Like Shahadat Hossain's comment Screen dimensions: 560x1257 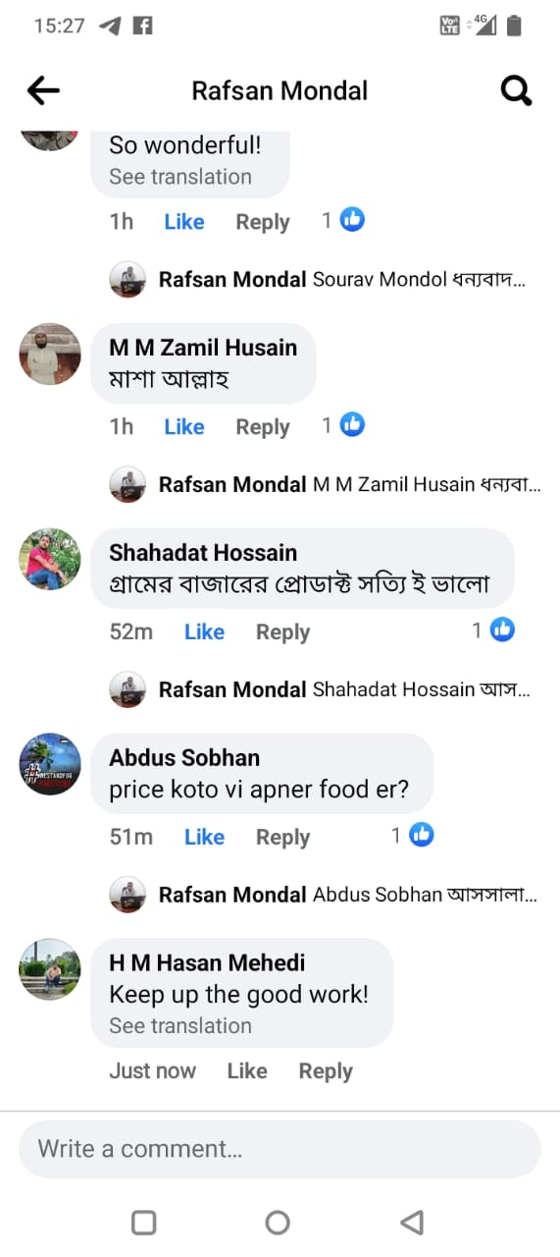click(x=204, y=632)
